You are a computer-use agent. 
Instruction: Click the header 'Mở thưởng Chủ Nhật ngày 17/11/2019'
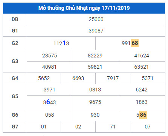click(x=84, y=8)
